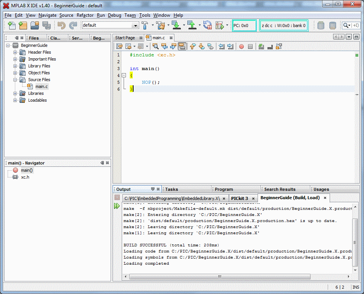364x294 pixels.
Task: Expand the Libraries folder
Action: pos(15,94)
